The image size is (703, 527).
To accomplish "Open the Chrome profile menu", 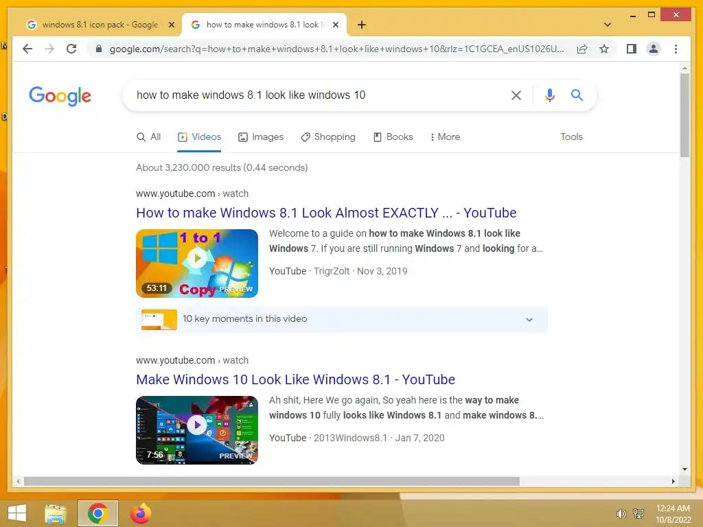I will [654, 49].
